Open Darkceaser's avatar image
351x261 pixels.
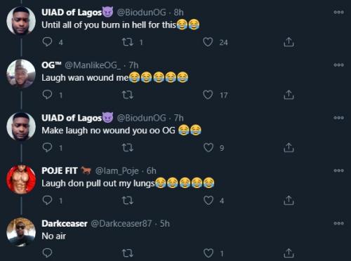point(21,232)
